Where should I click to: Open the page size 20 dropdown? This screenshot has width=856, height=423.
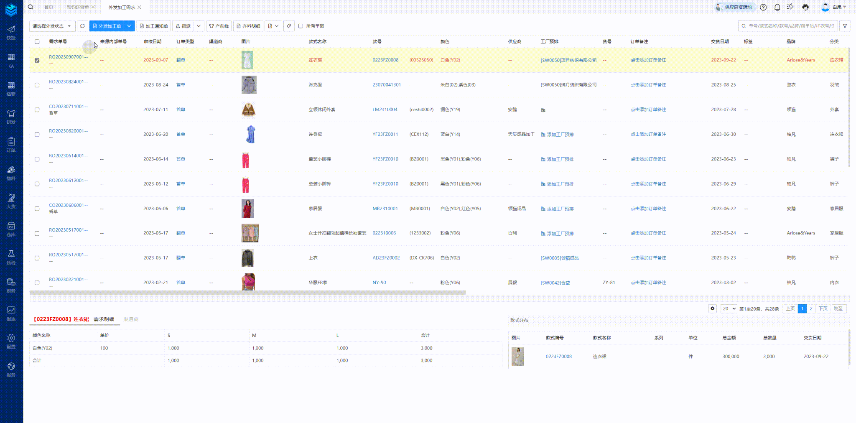(729, 308)
